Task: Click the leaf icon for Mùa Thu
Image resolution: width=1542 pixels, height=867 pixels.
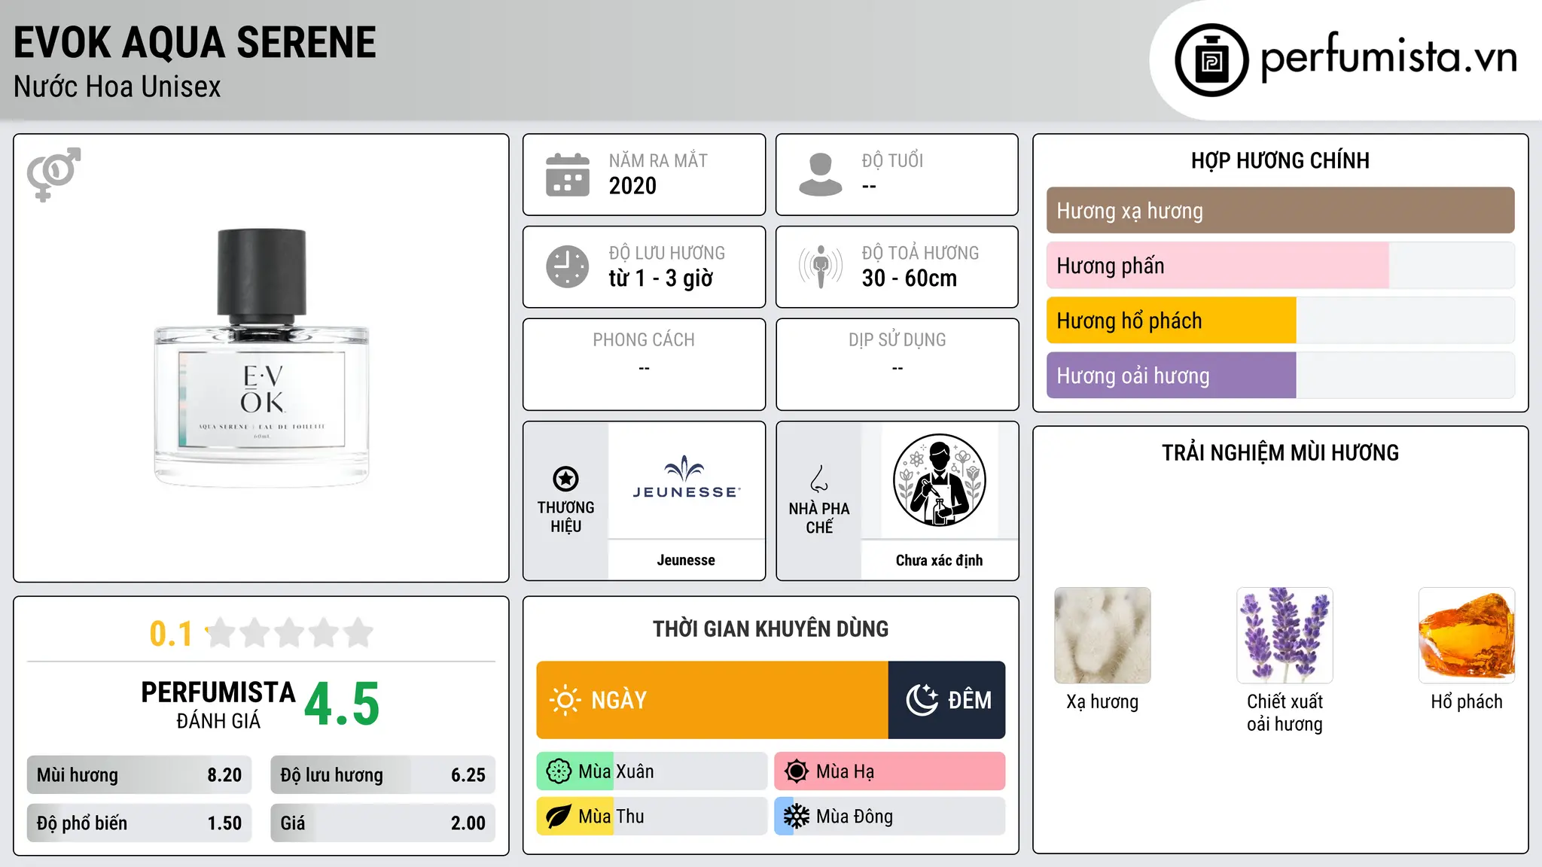Action: pyautogui.click(x=559, y=817)
